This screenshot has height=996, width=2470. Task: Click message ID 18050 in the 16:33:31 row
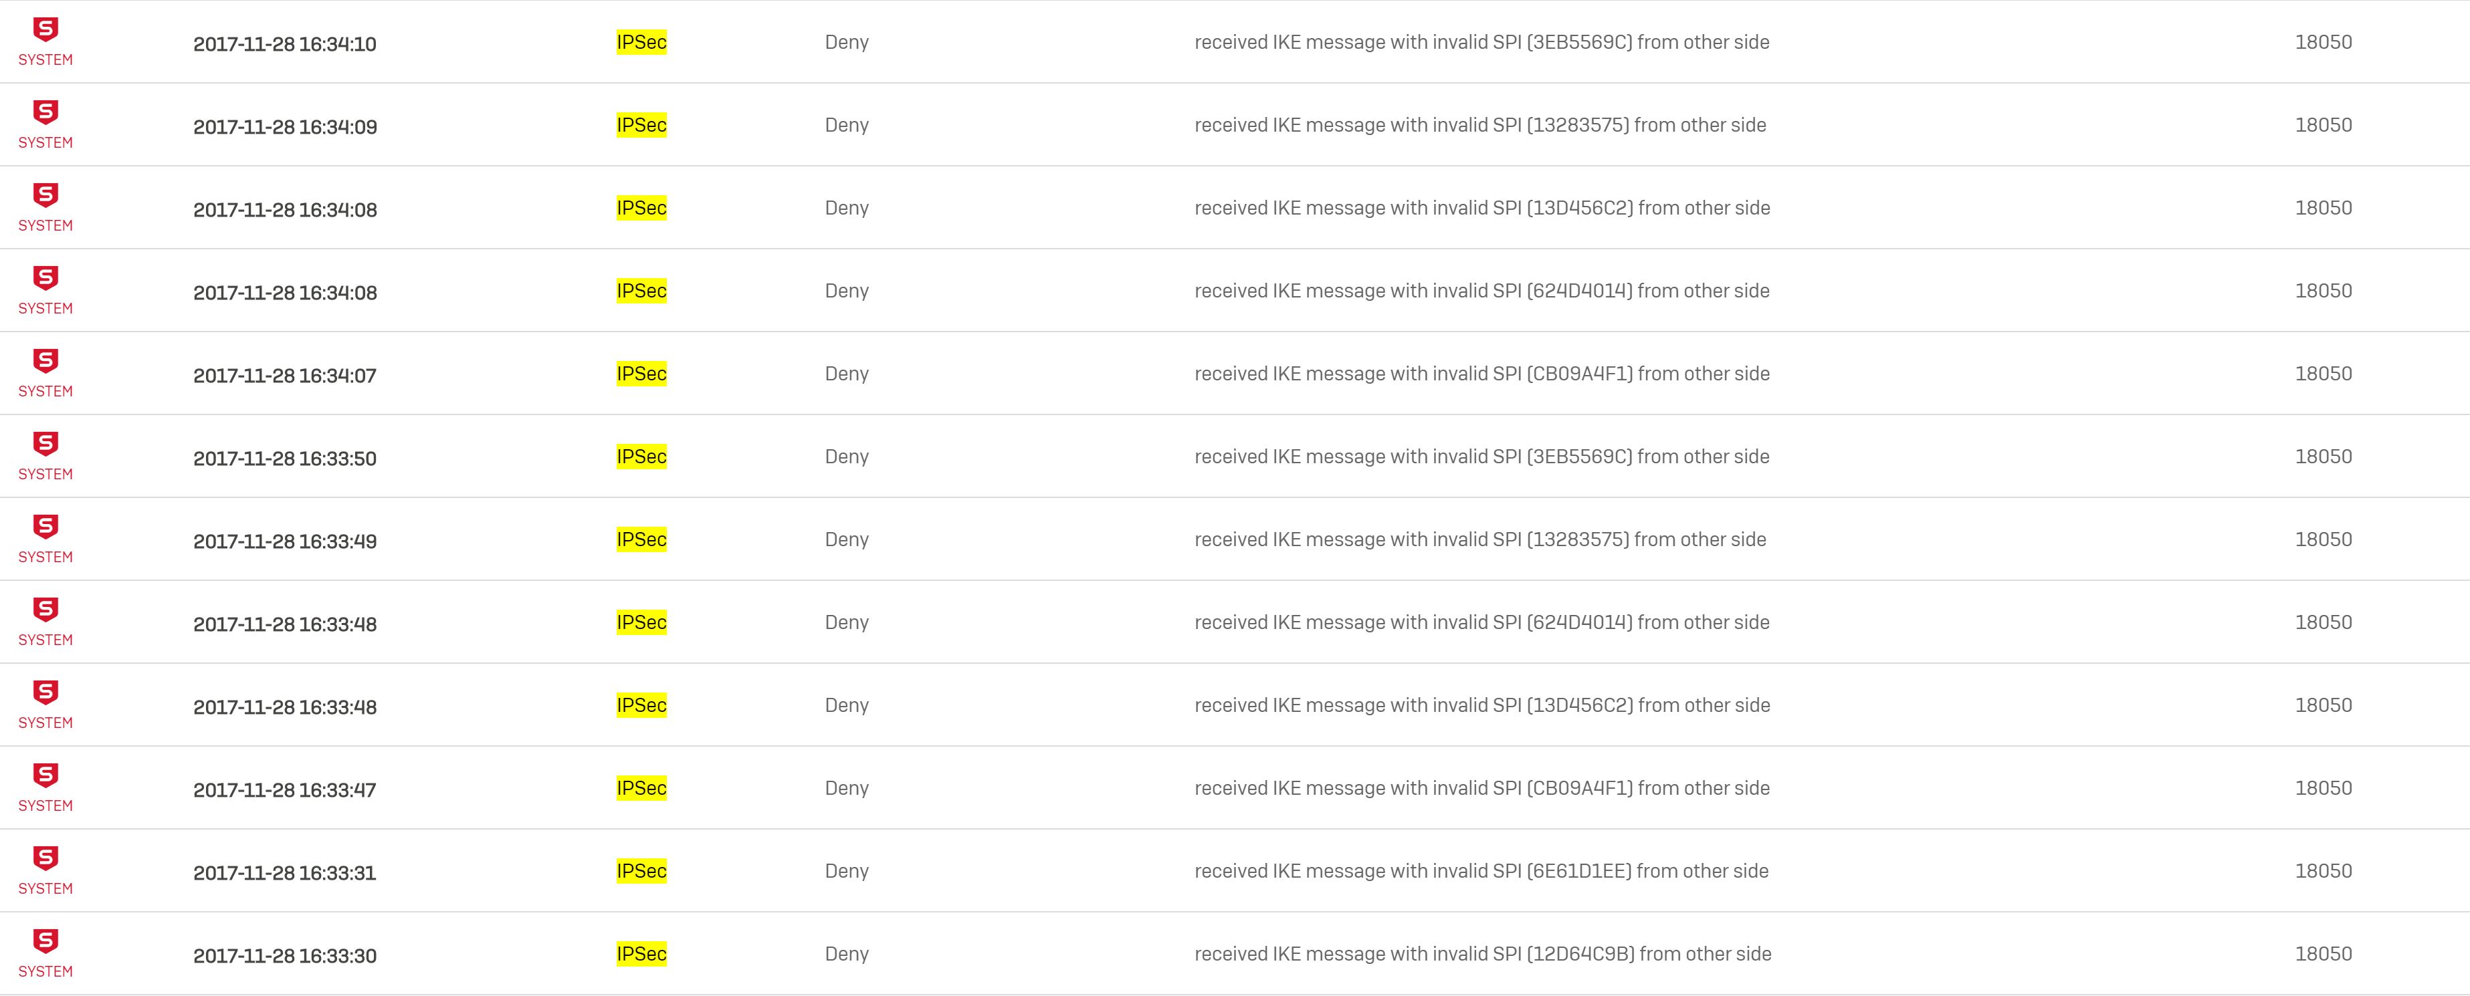pos(2324,872)
